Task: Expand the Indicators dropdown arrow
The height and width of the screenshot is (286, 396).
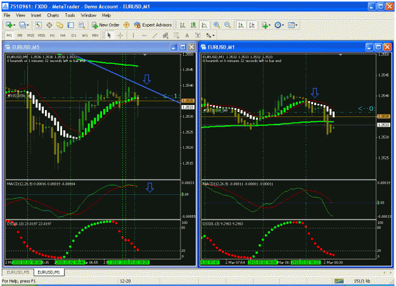Action: click(x=270, y=25)
